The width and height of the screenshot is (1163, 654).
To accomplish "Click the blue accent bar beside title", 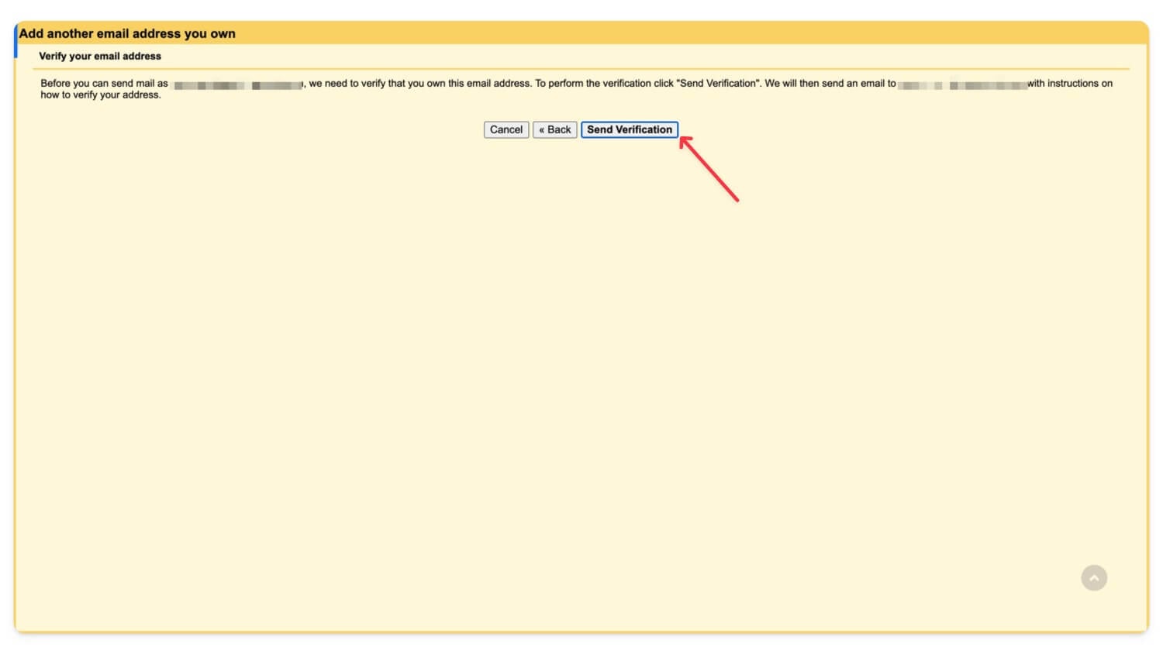I will (x=16, y=40).
